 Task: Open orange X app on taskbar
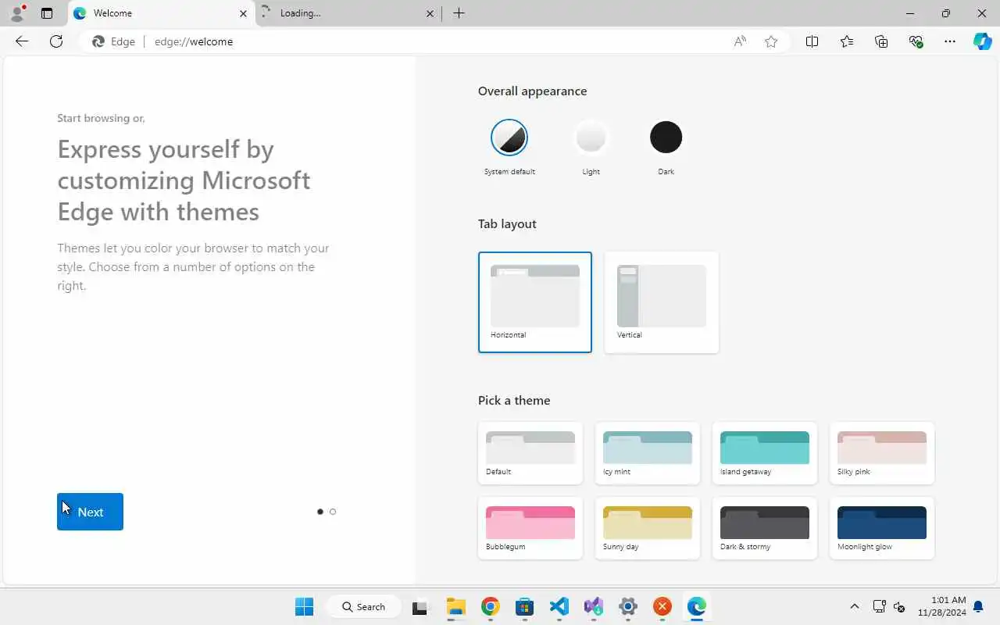[x=662, y=606]
